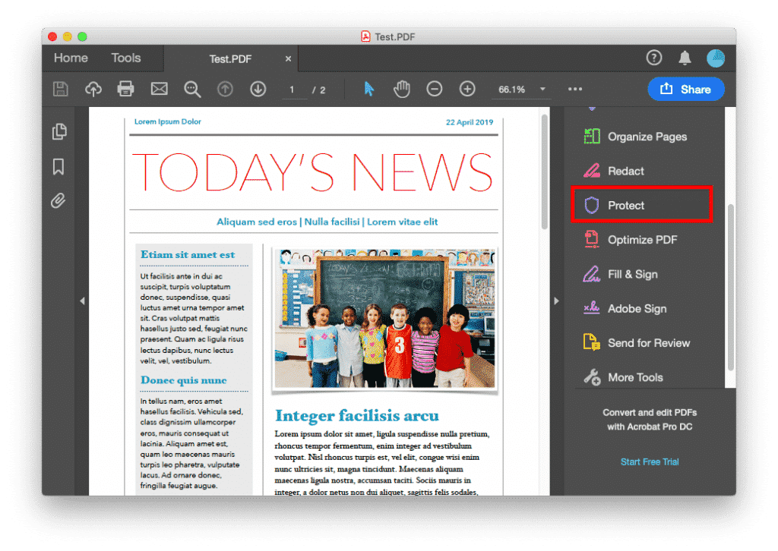Open the zoom level dropdown arrow
Viewport: 778px width, 551px height.
(542, 90)
